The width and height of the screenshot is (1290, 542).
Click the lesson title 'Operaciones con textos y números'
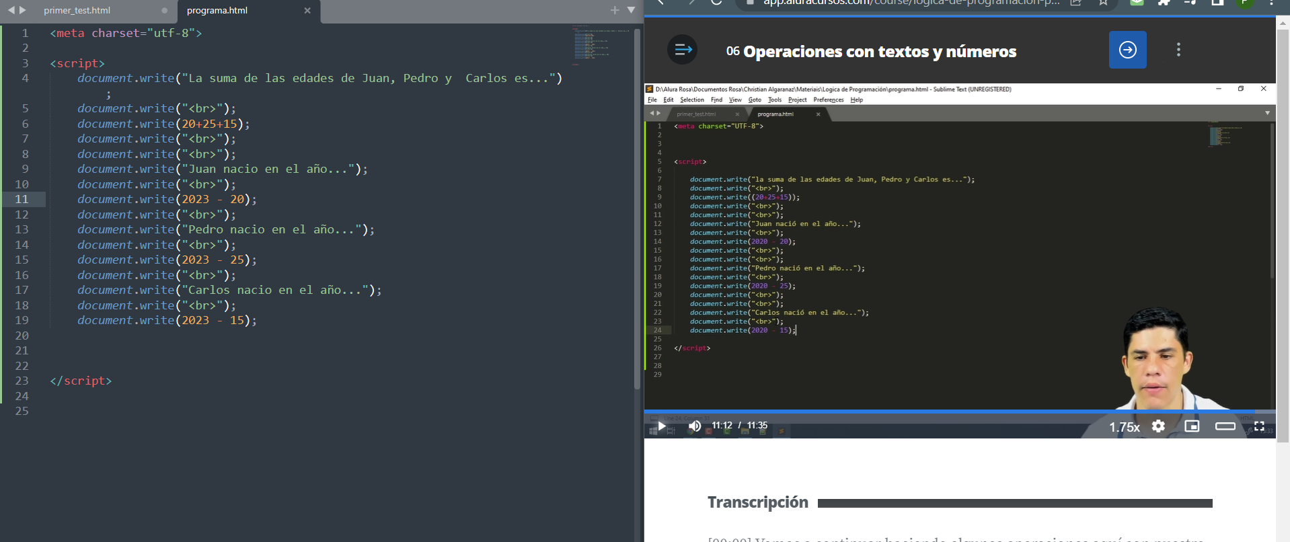point(880,52)
